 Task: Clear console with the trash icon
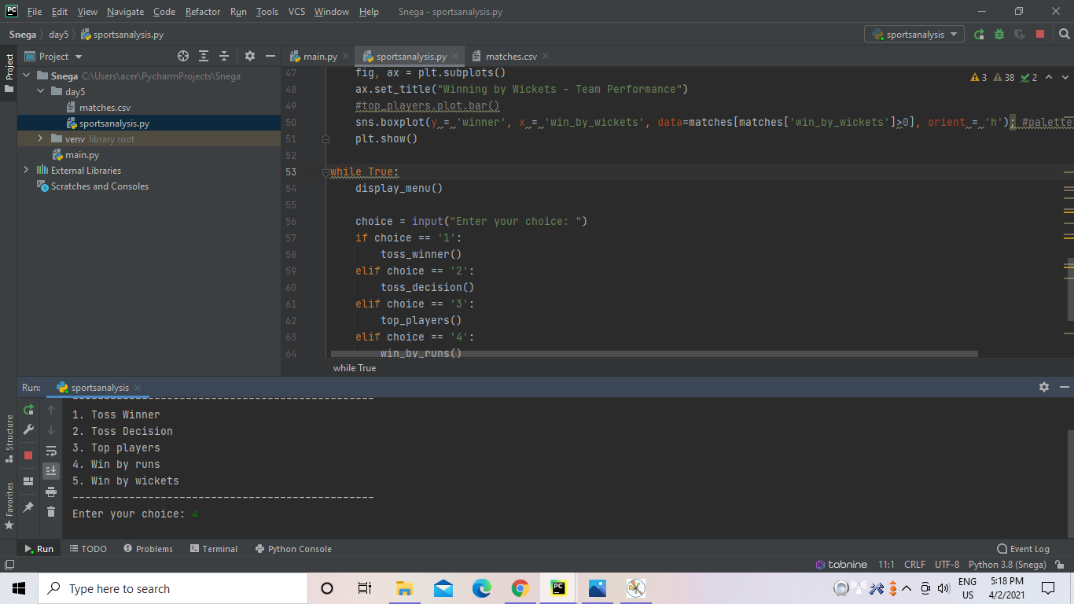click(51, 512)
